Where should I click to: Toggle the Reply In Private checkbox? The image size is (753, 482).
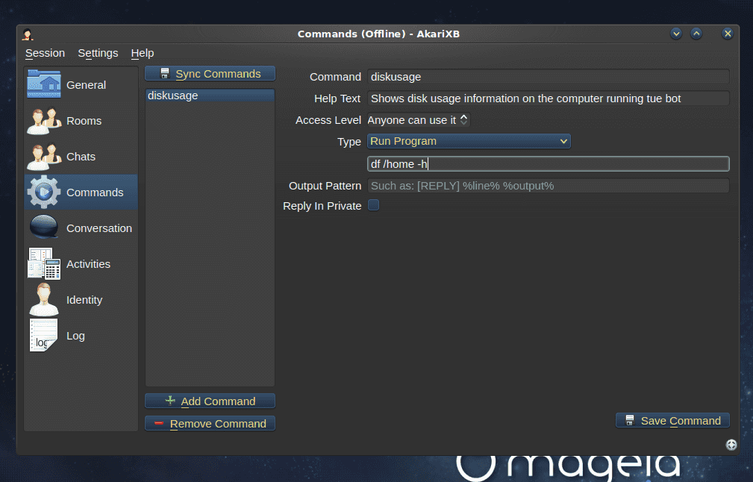click(x=373, y=205)
